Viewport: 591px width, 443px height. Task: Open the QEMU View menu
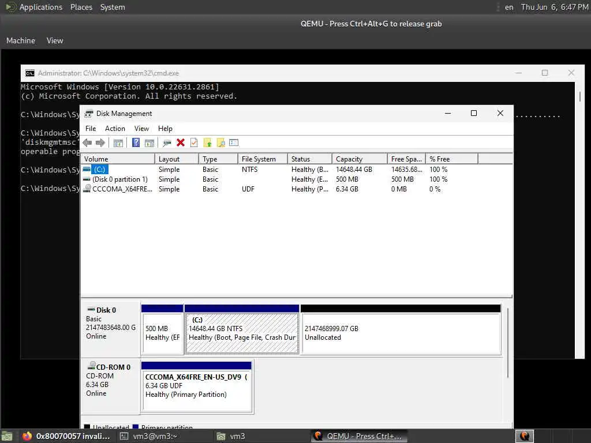pyautogui.click(x=55, y=40)
